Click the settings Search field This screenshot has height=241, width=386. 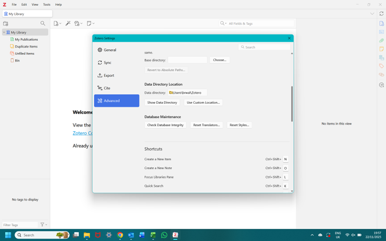pyautogui.click(x=264, y=47)
